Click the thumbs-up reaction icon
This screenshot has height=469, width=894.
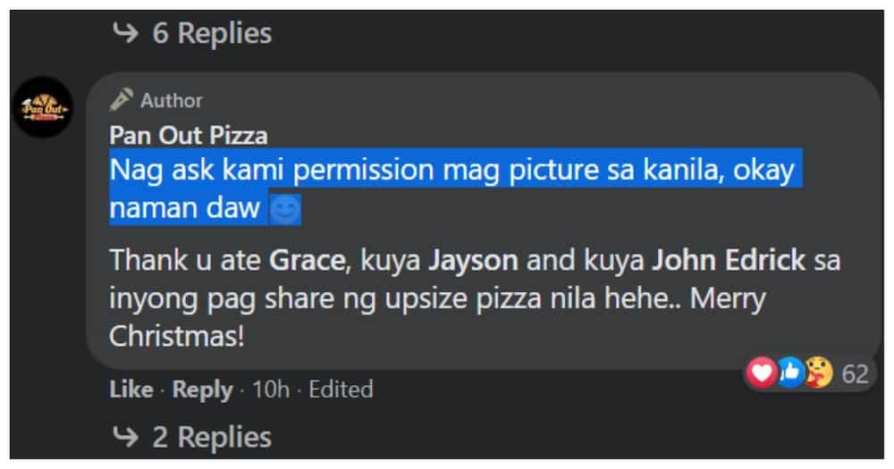791,373
